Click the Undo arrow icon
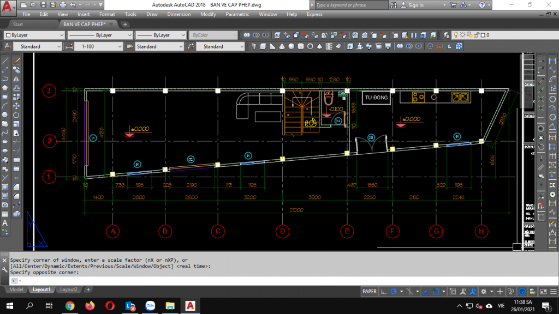 [73, 5]
